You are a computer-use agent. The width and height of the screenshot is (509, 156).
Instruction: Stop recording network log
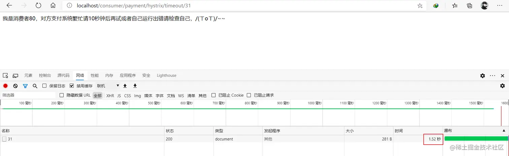[5, 86]
